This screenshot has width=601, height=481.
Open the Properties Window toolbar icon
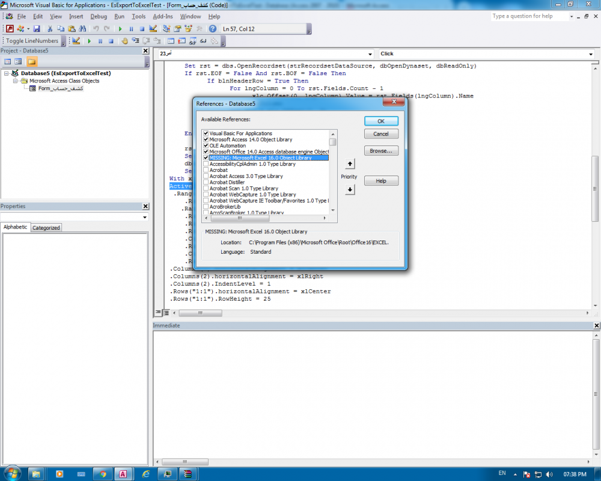click(x=177, y=29)
